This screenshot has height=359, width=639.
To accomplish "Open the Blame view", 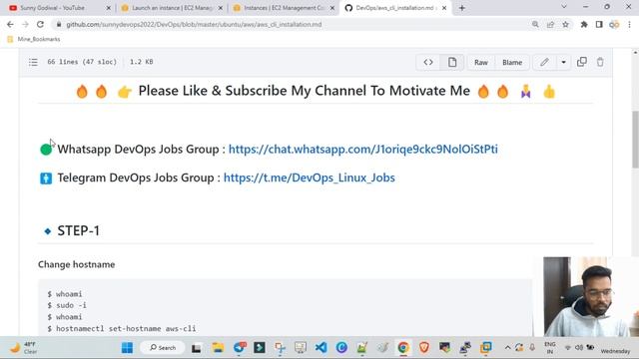I will tap(512, 62).
